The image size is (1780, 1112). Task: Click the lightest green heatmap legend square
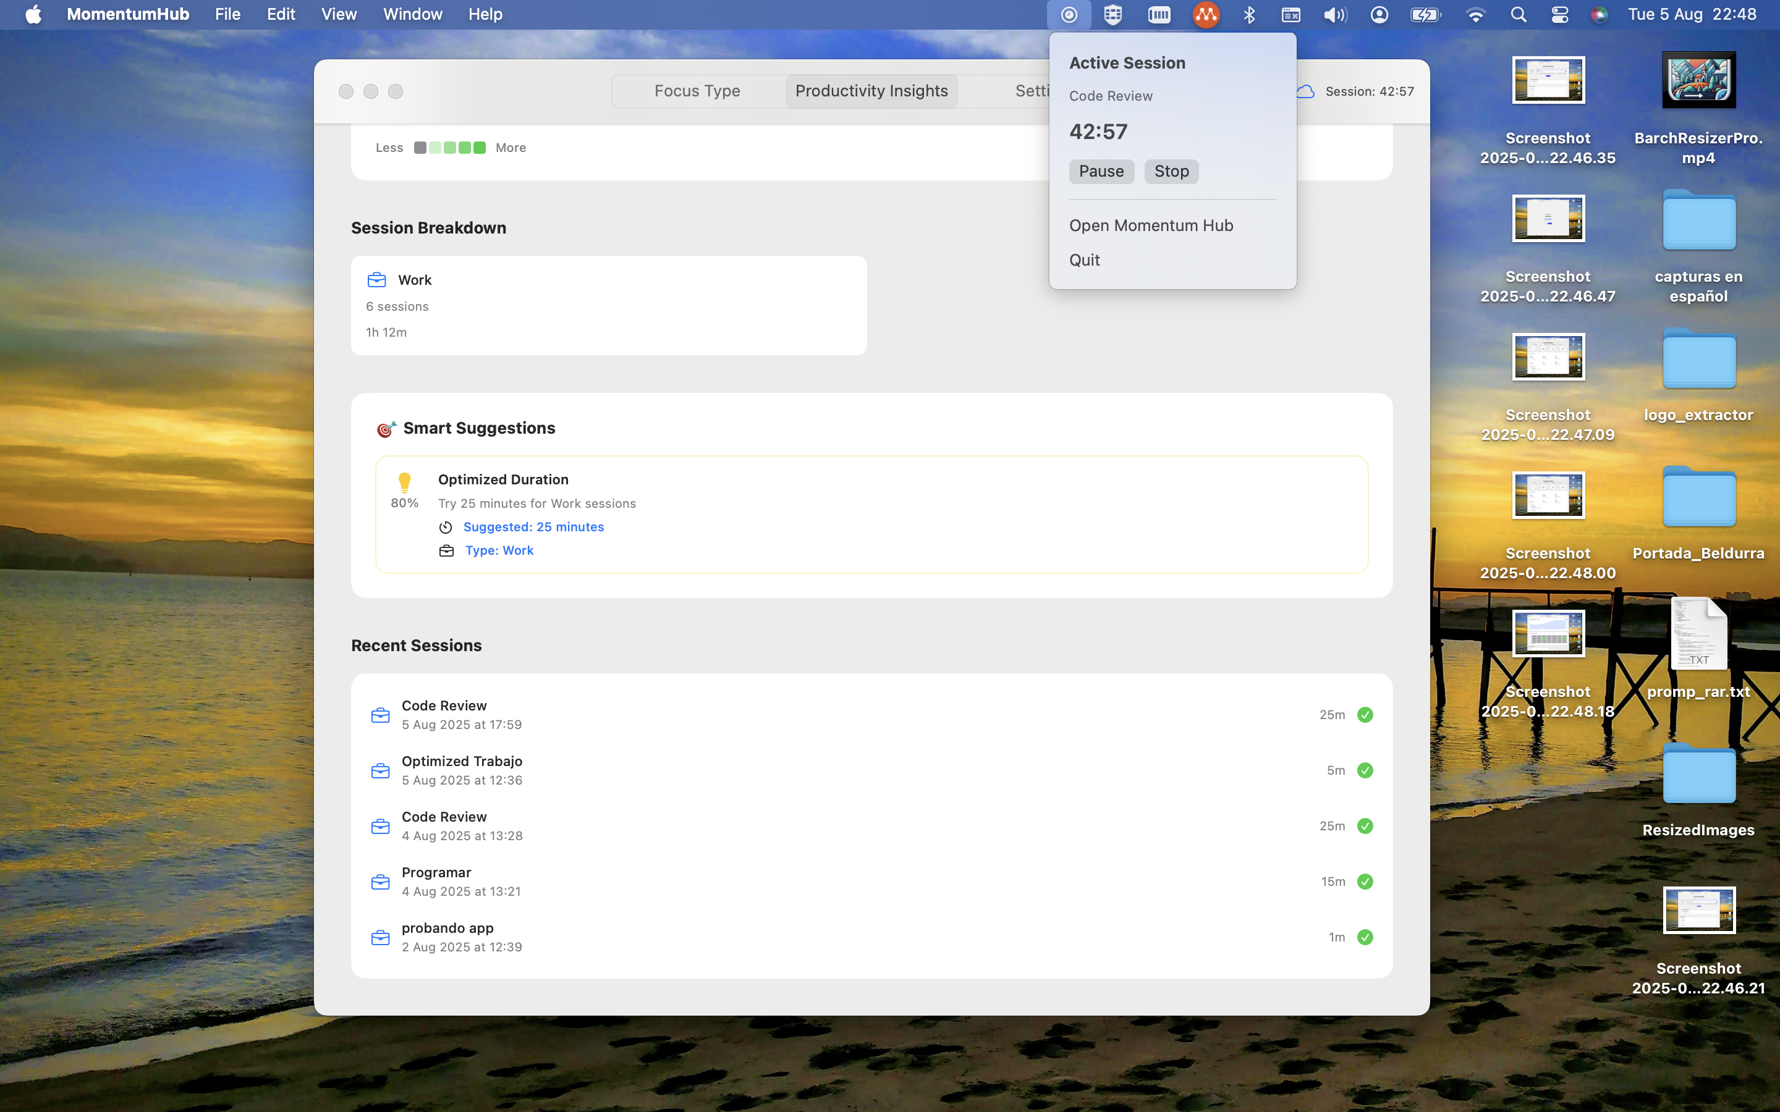click(434, 148)
